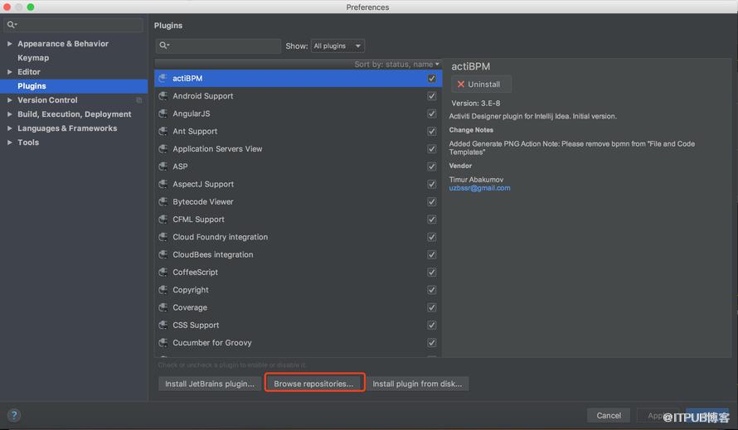Viewport: 738px width, 430px height.
Task: Select the Copyright plugin row
Action: pyautogui.click(x=298, y=290)
